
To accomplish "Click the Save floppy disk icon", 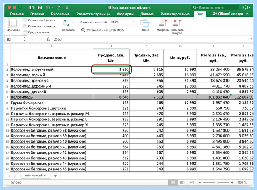I will point(40,8).
